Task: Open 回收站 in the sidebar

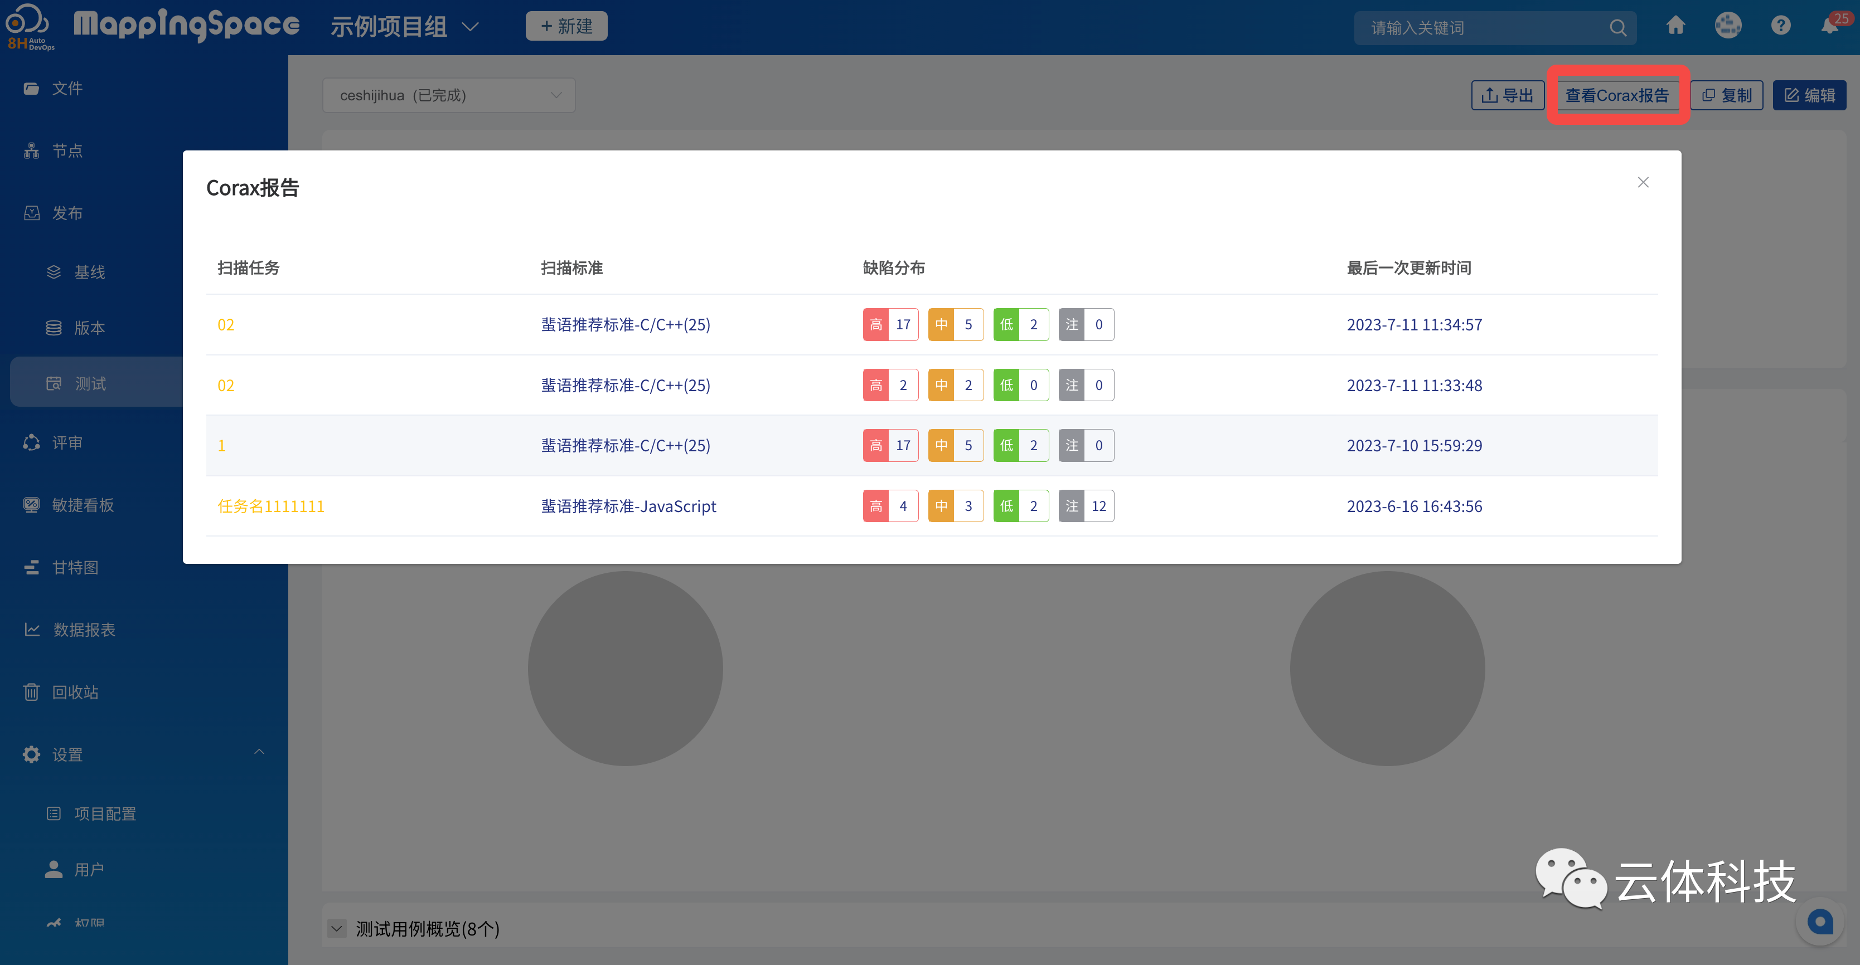Action: pyautogui.click(x=75, y=692)
